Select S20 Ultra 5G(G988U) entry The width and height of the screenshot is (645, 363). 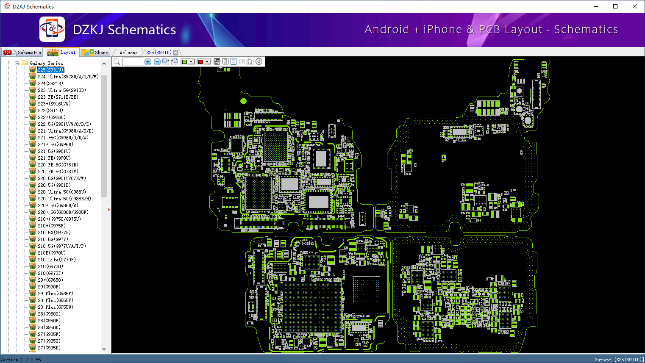(62, 192)
